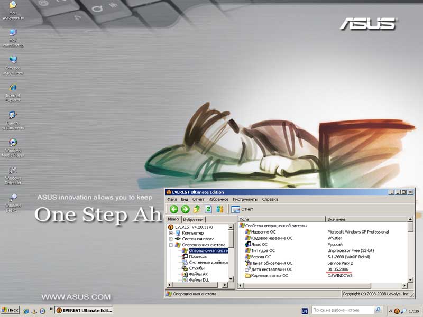Collapse the Операционная система tree node
This screenshot has width=423, height=317.
click(x=171, y=245)
